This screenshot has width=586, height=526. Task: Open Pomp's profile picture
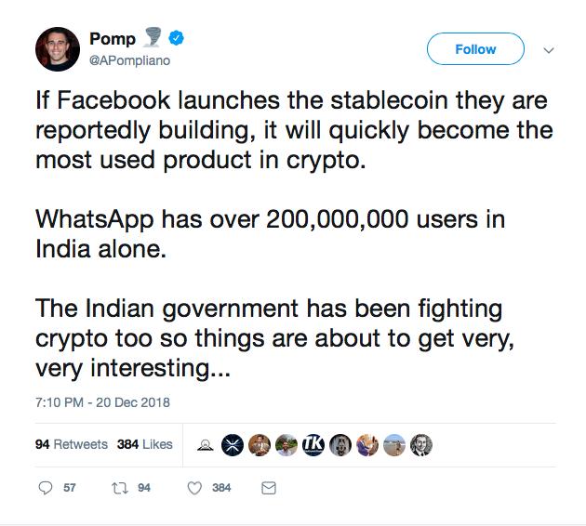[x=58, y=49]
